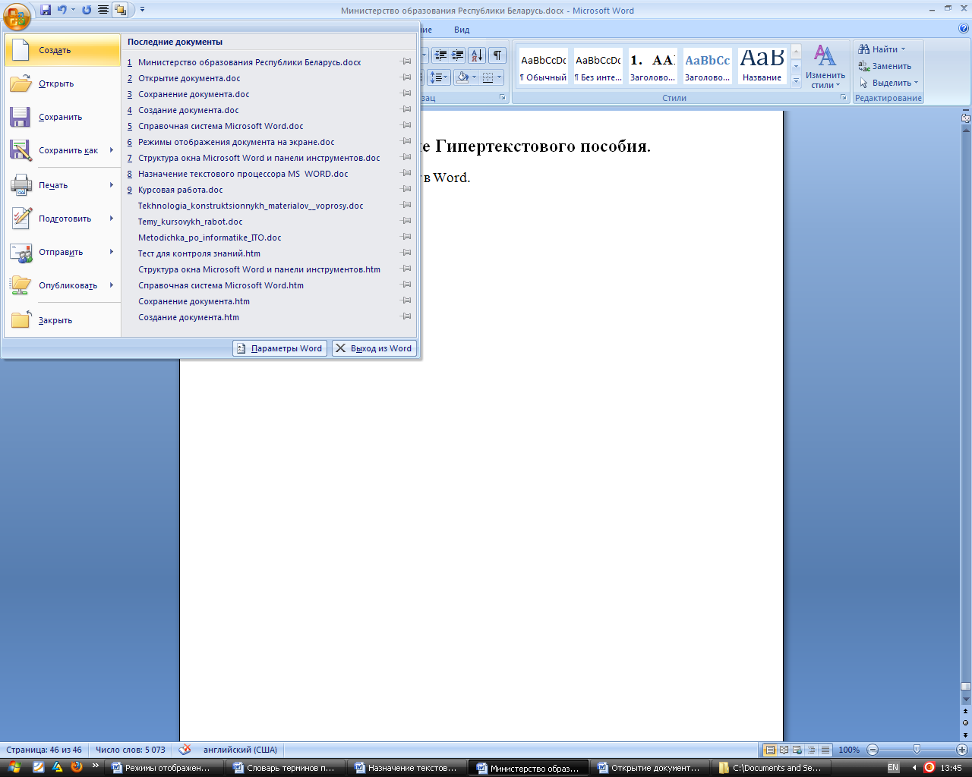972x777 pixels.
Task: Click the Save icon in quick access toolbar
Action: pyautogui.click(x=46, y=10)
